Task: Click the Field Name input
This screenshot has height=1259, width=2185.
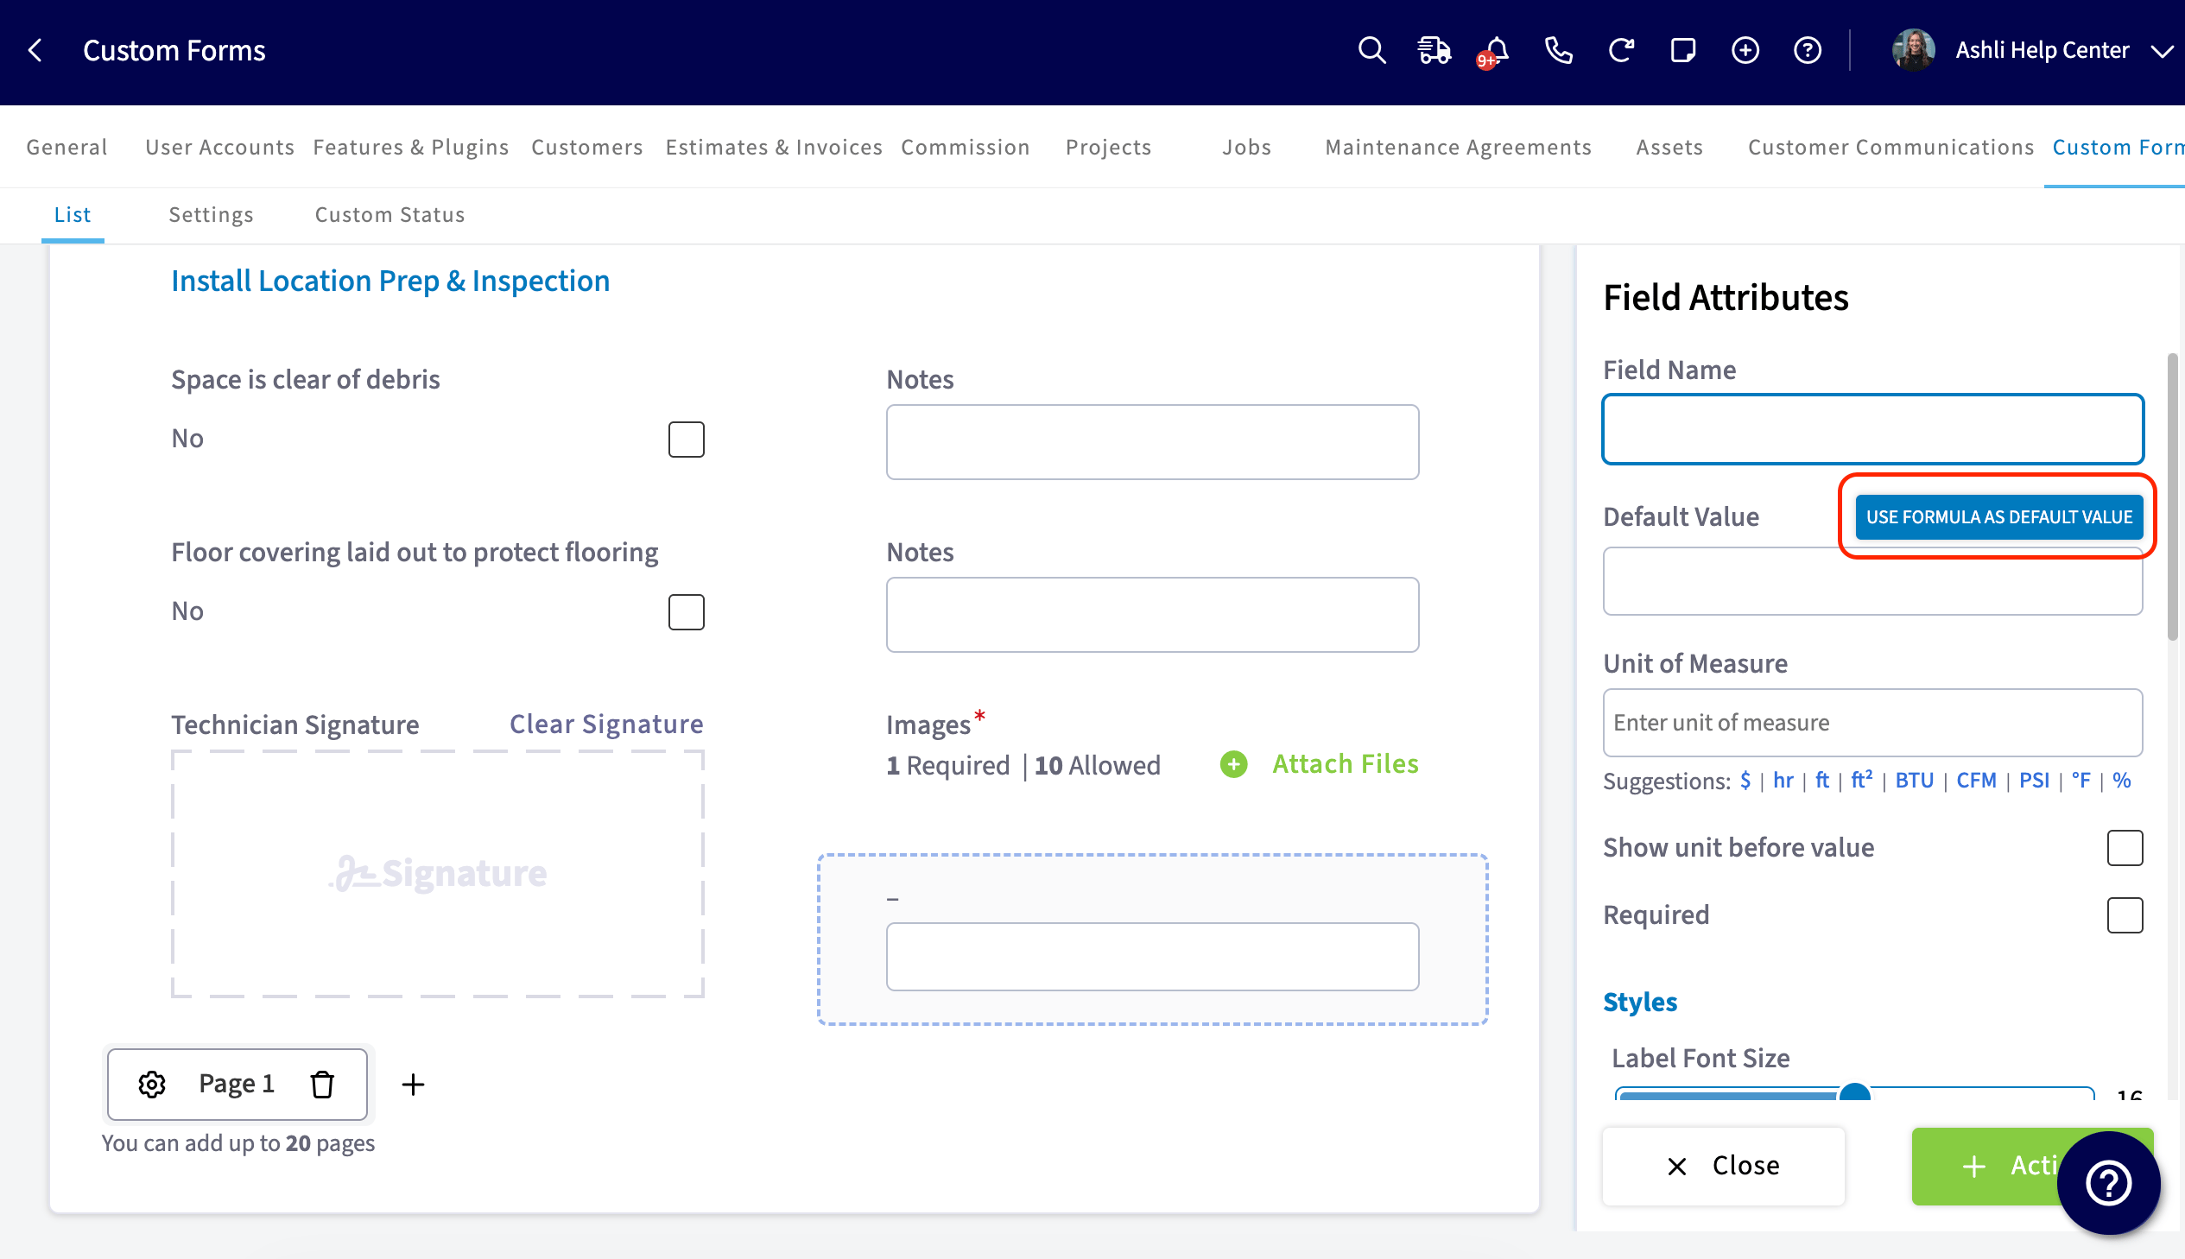Action: 1873,429
